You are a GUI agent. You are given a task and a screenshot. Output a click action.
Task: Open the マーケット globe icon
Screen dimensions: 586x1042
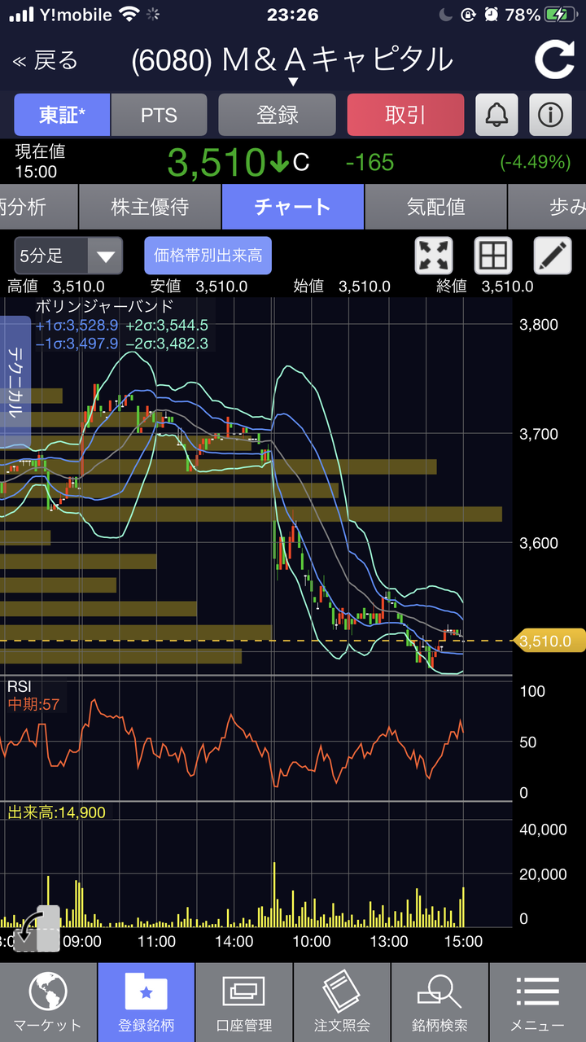pos(48,992)
